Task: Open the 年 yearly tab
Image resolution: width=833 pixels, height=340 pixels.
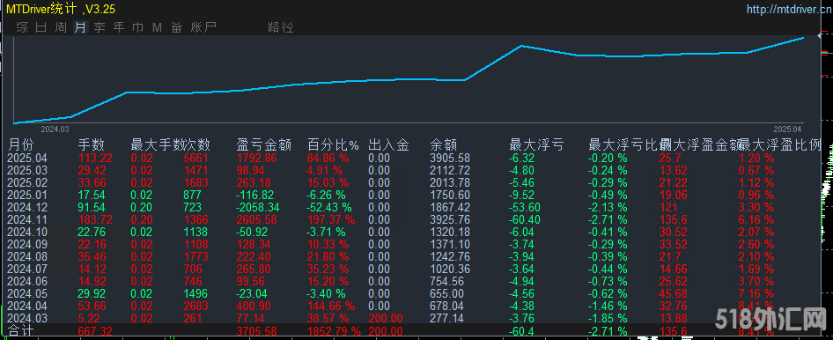Action: (119, 27)
